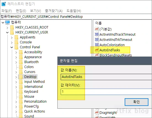
Task: Open the 도움말(H) menu
Action: click(x=74, y=11)
